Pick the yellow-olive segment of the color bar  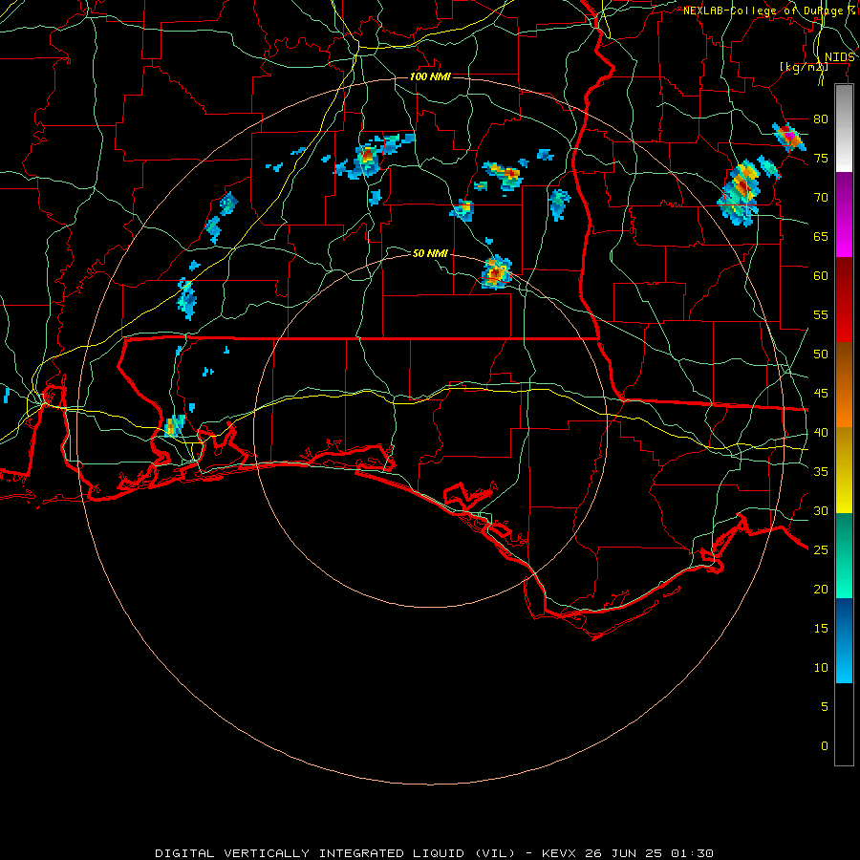click(844, 470)
